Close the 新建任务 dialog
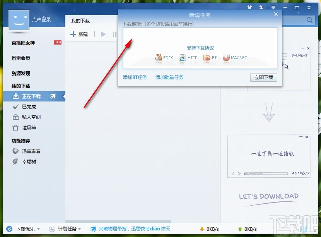The width and height of the screenshot is (321, 237). click(276, 14)
